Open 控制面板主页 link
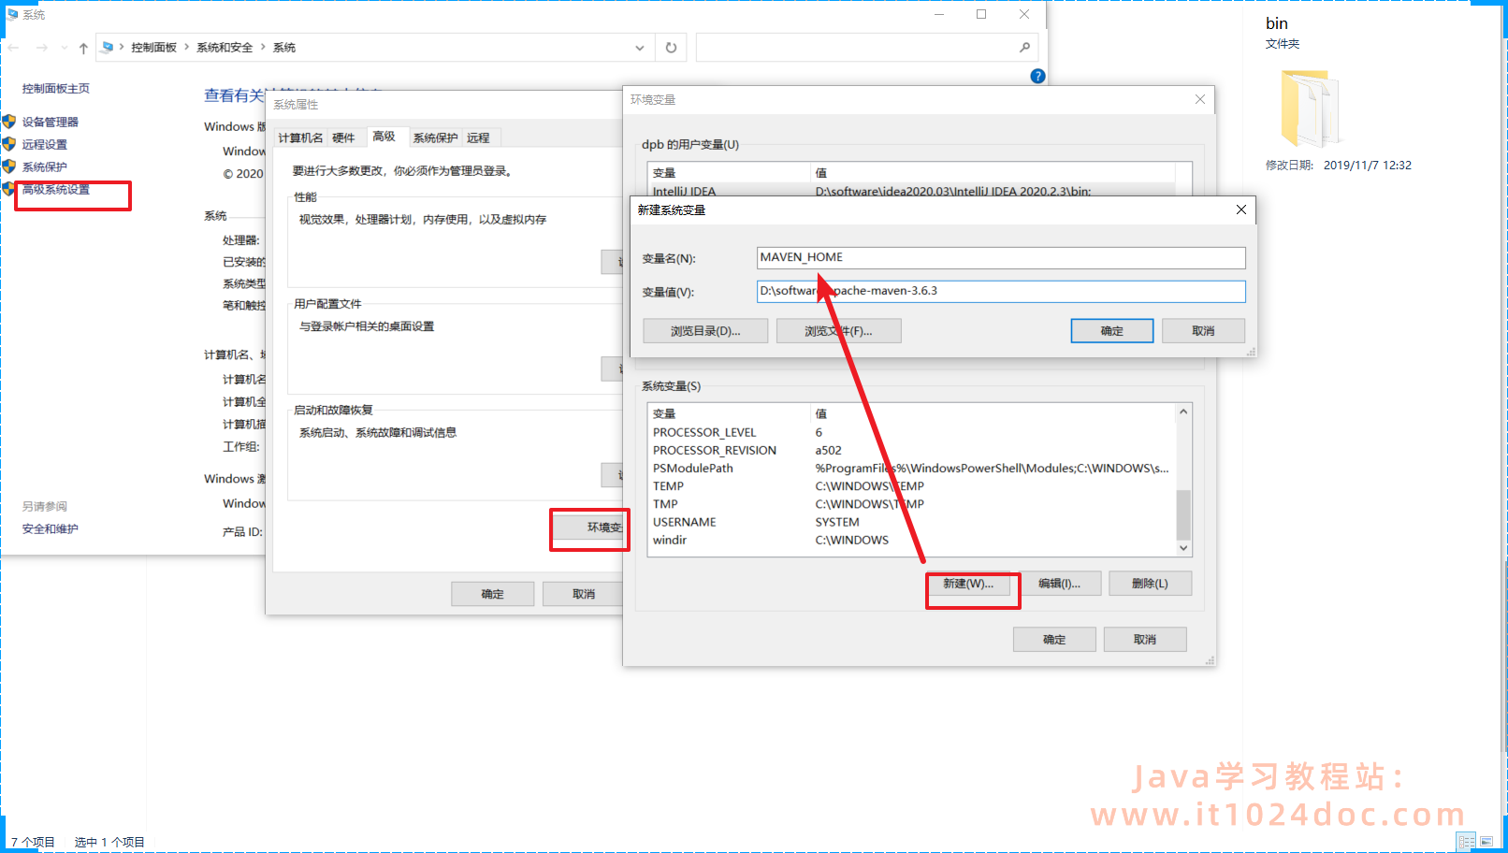Image resolution: width=1508 pixels, height=853 pixels. click(56, 89)
